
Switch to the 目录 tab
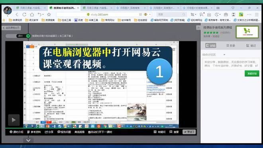coord(231,45)
